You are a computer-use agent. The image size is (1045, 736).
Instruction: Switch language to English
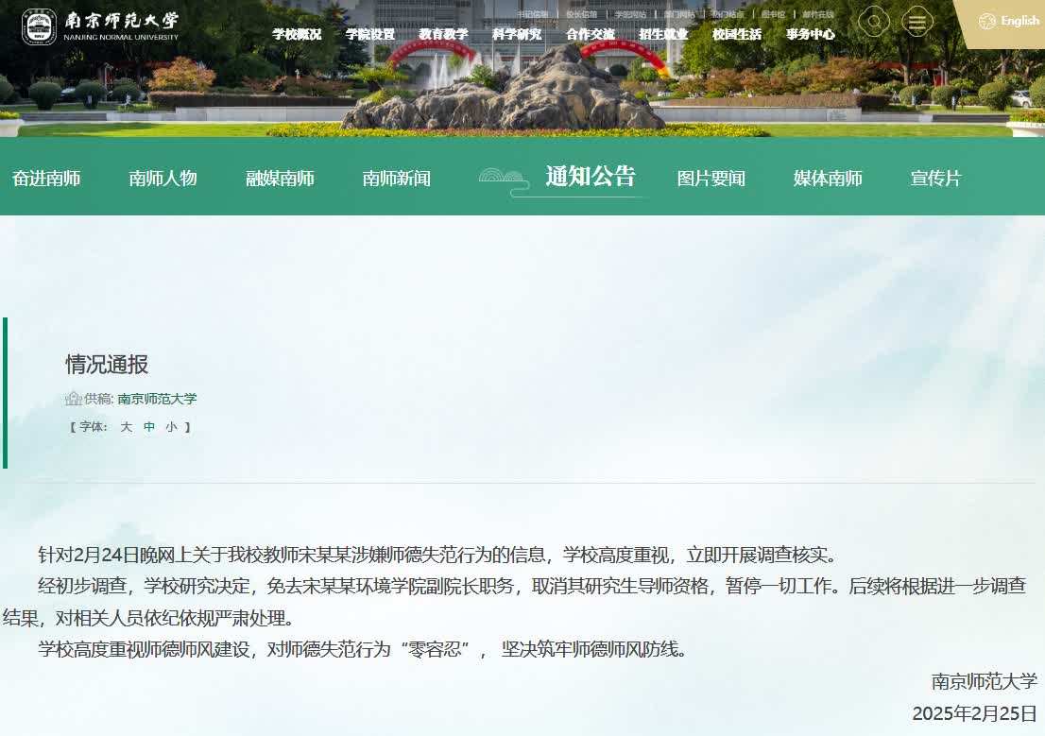tap(1019, 21)
